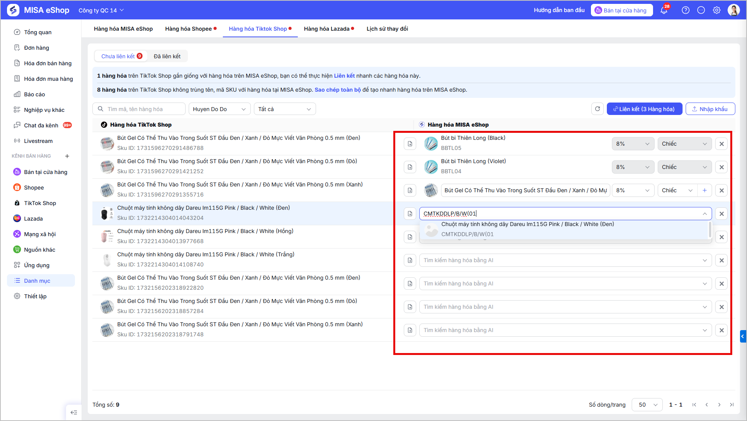The height and width of the screenshot is (421, 747).
Task: Switch to Lịch sử thay đổi tab
Action: click(x=387, y=29)
